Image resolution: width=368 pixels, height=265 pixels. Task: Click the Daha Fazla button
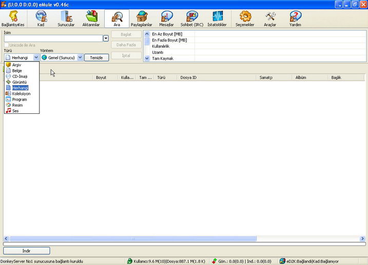pos(126,45)
